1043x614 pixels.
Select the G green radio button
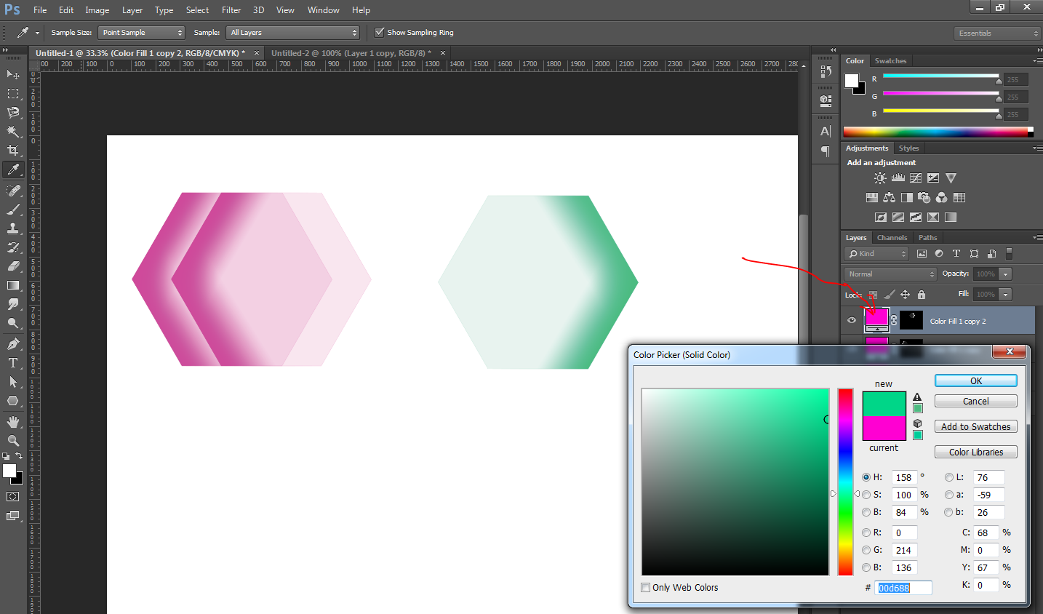(866, 550)
